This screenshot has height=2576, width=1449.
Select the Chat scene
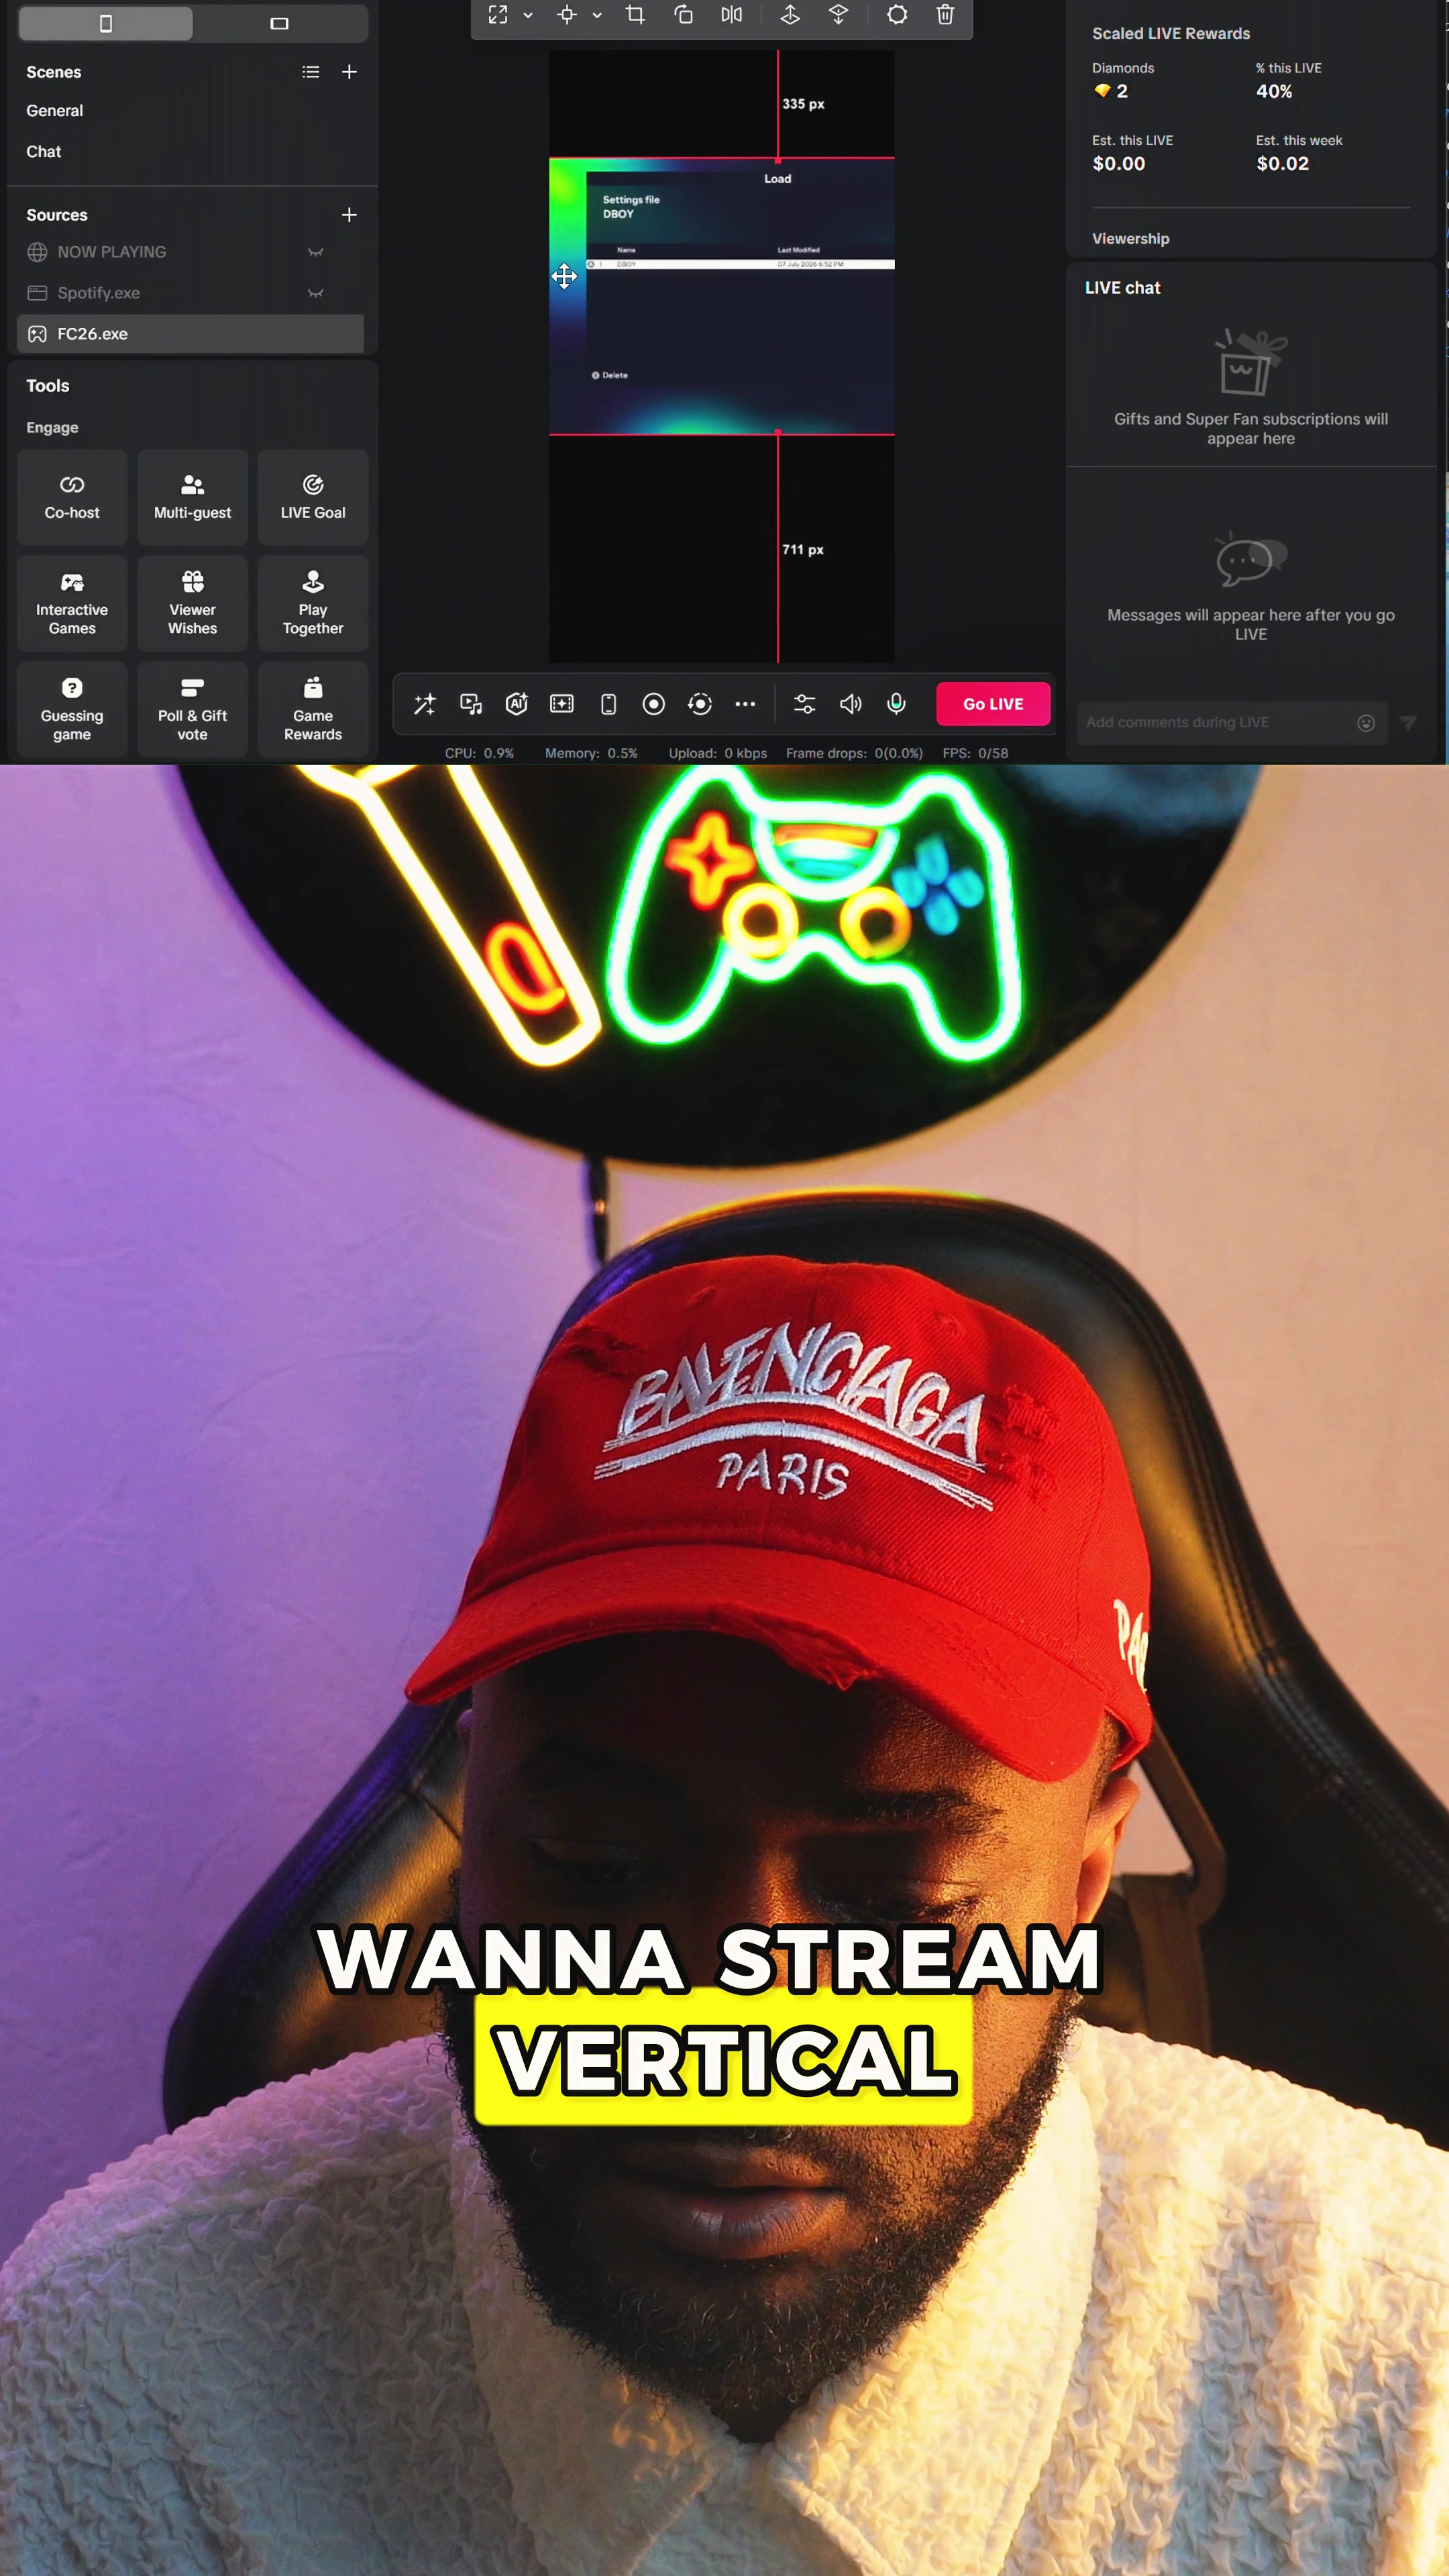[44, 152]
